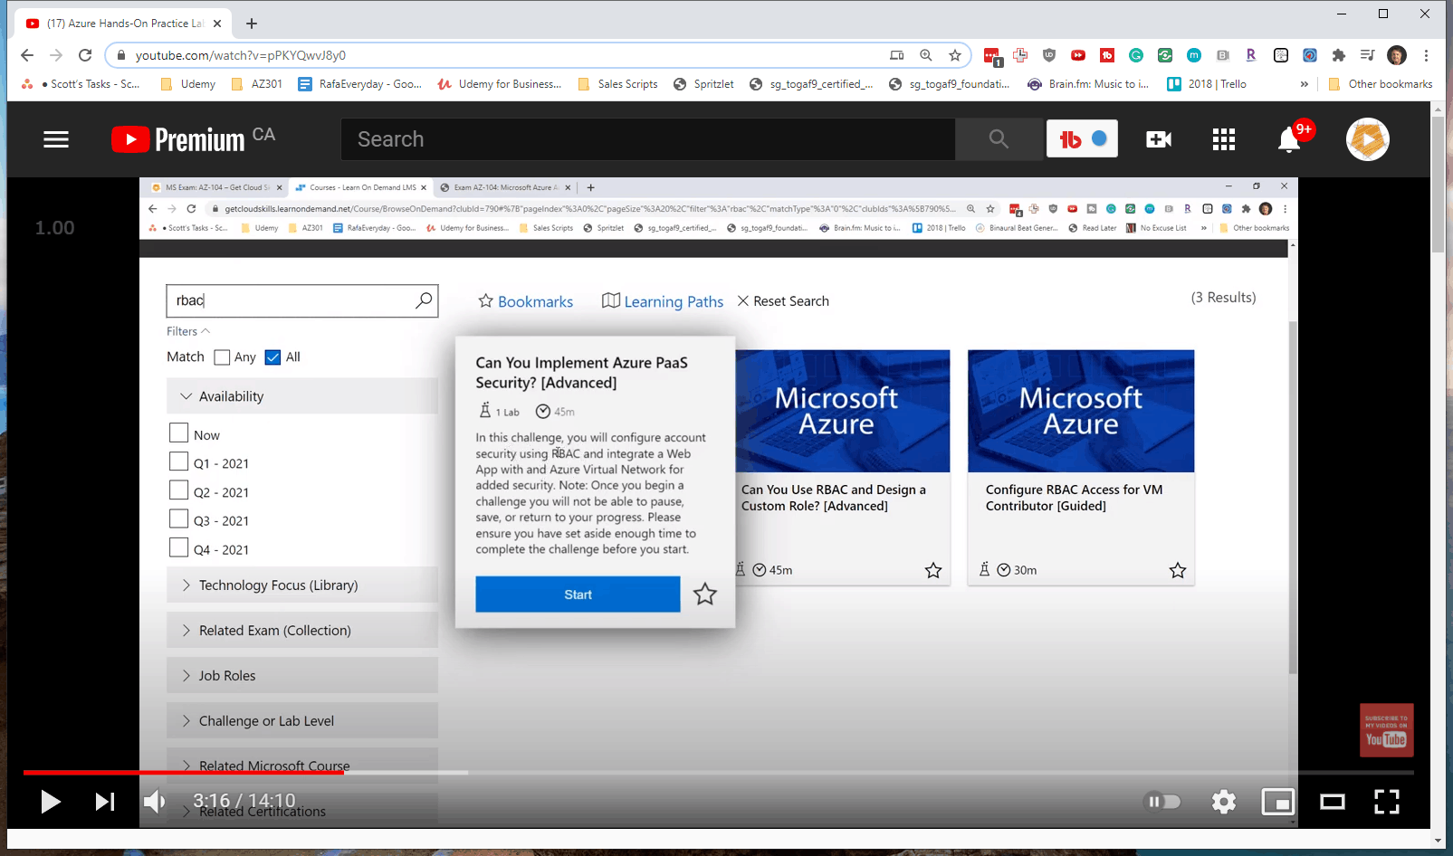Viewport: 1453px width, 856px height.
Task: Open the YouTube create video camera icon
Action: pyautogui.click(x=1158, y=139)
